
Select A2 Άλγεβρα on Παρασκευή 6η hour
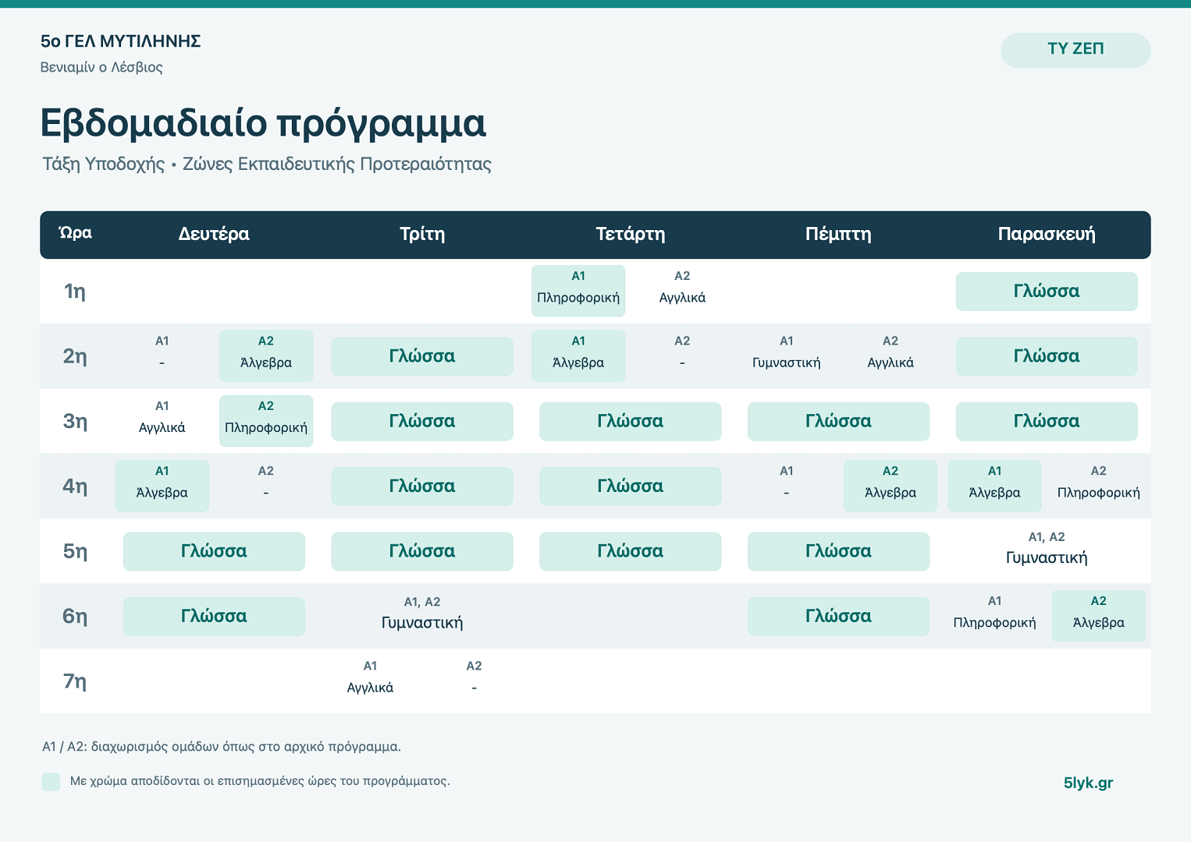coord(1099,616)
